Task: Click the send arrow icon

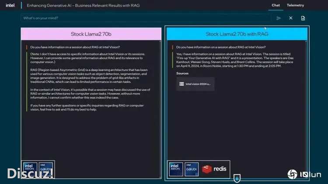Action: coord(279,18)
